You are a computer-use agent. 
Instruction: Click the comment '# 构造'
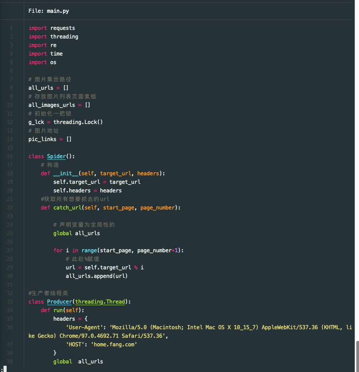pyautogui.click(x=50, y=165)
